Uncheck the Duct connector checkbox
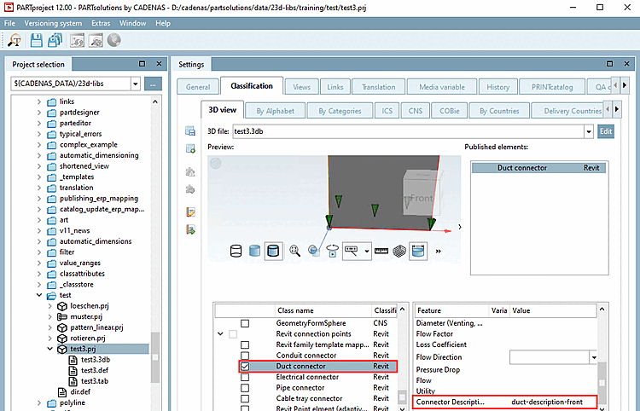640x411 pixels. pyautogui.click(x=246, y=366)
